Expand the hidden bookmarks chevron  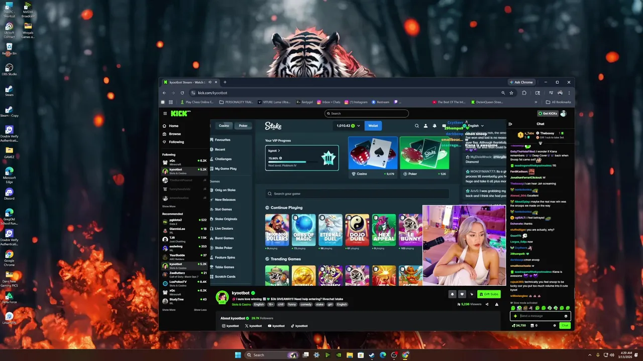coord(535,102)
